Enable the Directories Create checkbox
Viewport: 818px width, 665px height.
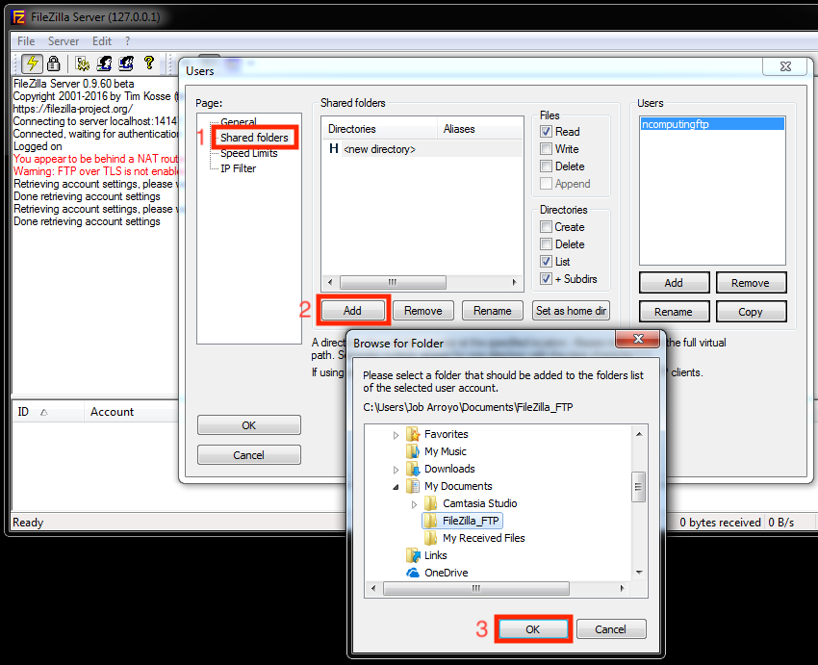pos(547,227)
